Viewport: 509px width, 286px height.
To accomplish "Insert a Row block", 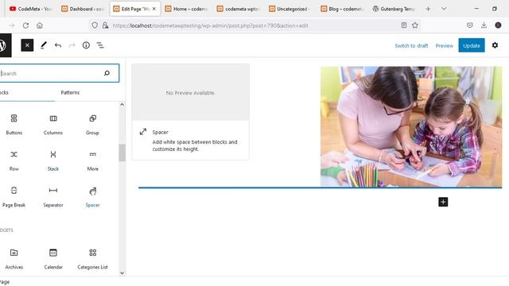I will [x=14, y=160].
